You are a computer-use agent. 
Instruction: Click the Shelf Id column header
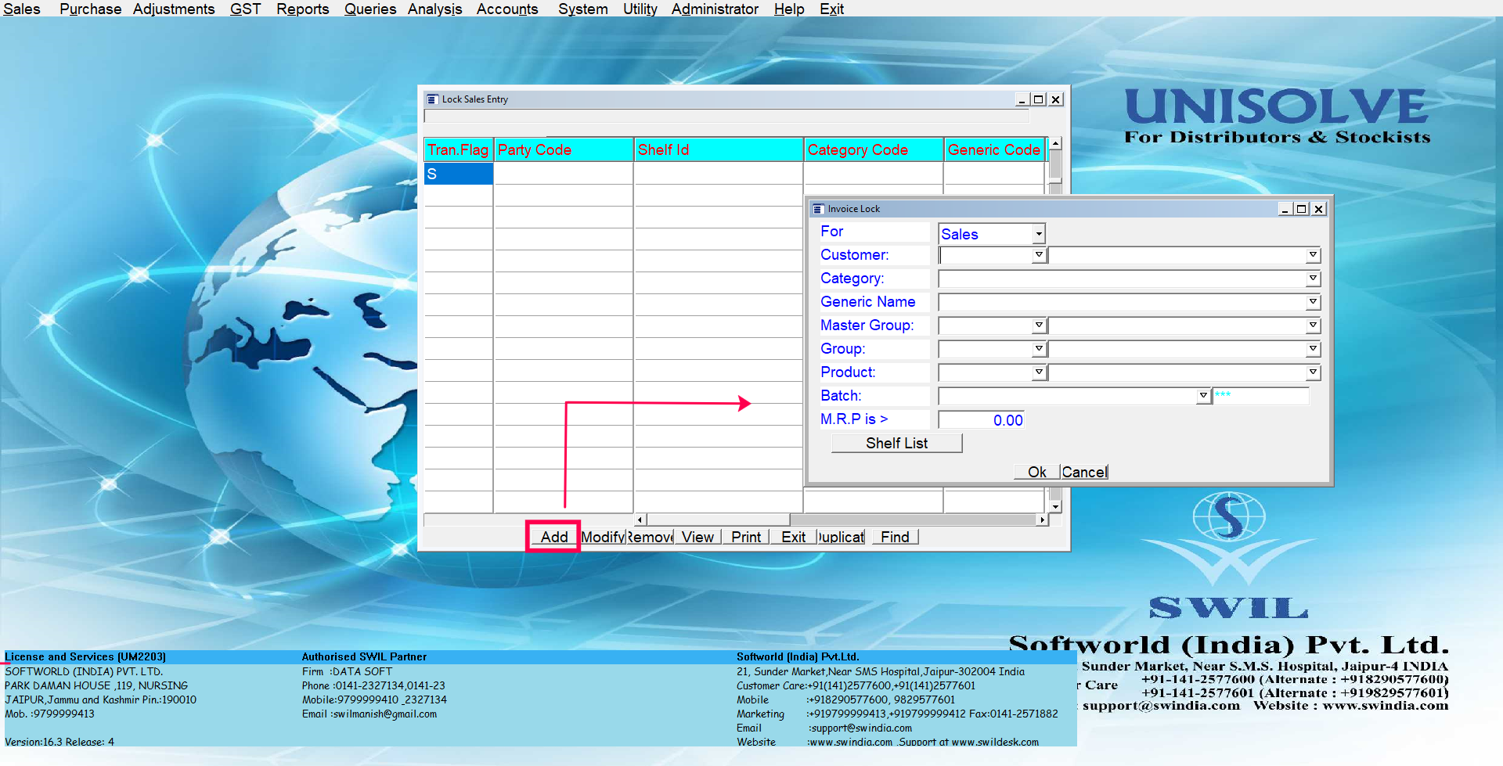(x=719, y=149)
